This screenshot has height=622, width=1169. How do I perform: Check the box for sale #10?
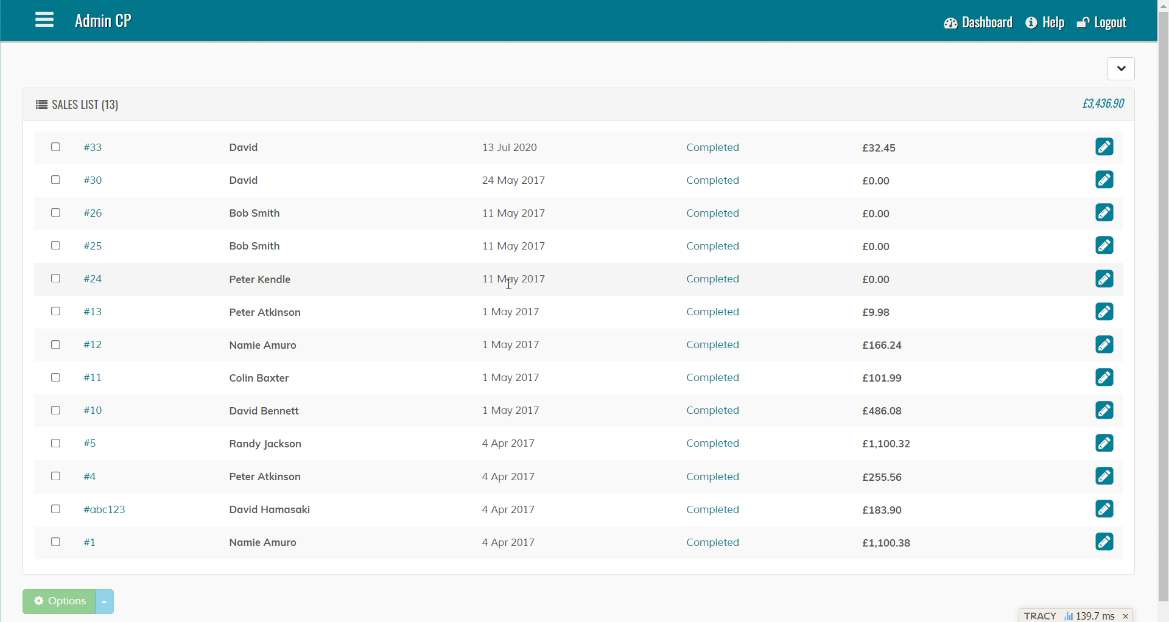pos(55,410)
